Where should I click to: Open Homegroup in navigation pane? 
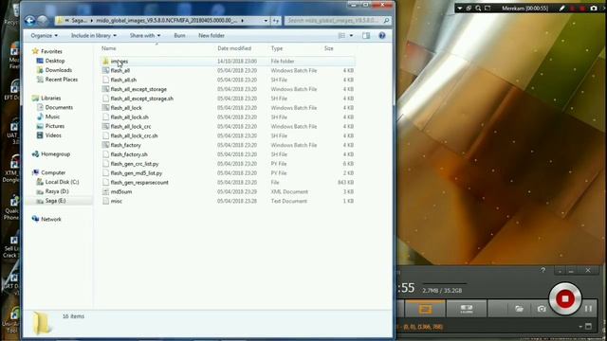tap(55, 153)
